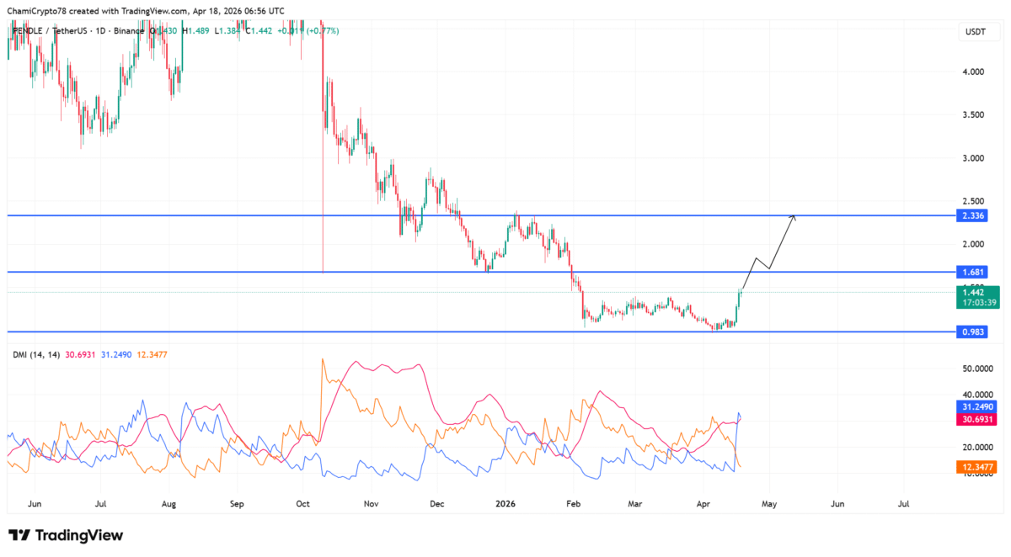Click the Oct label on time axis
The width and height of the screenshot is (1011, 557).
302,504
